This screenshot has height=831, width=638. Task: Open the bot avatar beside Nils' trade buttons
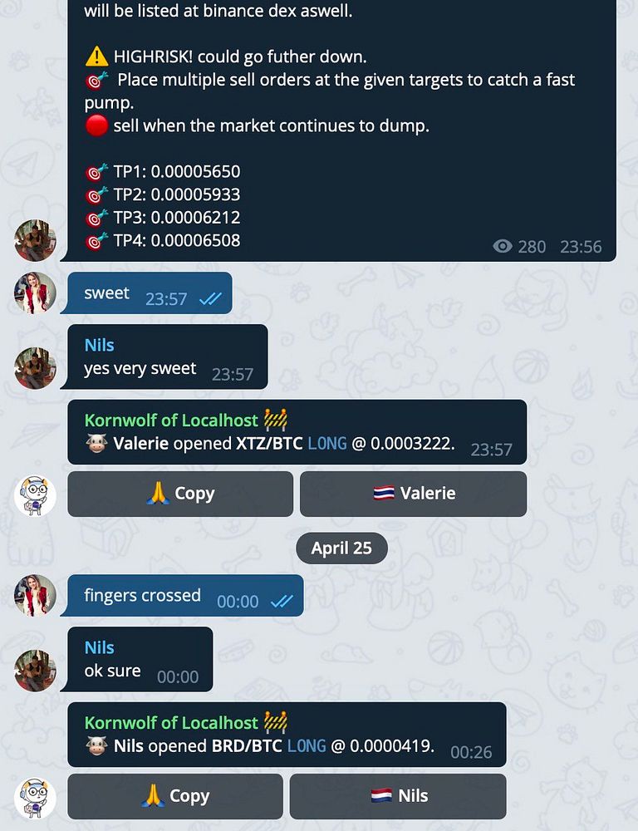pyautogui.click(x=35, y=798)
